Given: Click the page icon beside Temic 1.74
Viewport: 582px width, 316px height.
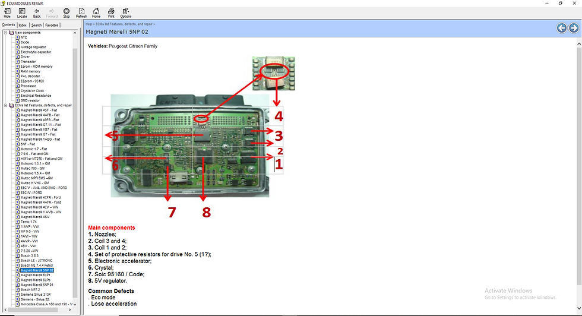Looking at the screenshot, I should click(17, 222).
